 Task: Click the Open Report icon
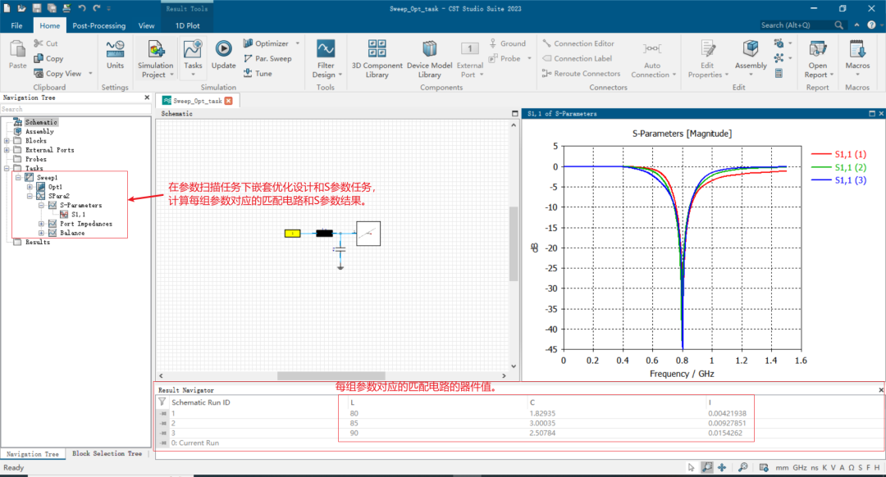[818, 48]
